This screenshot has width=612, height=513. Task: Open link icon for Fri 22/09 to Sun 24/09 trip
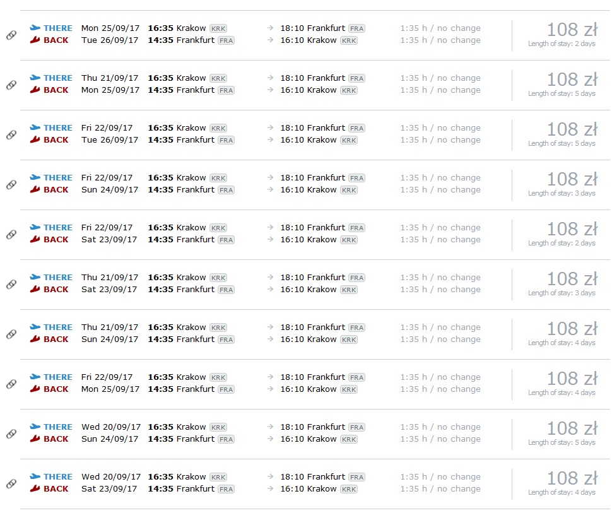pyautogui.click(x=11, y=184)
